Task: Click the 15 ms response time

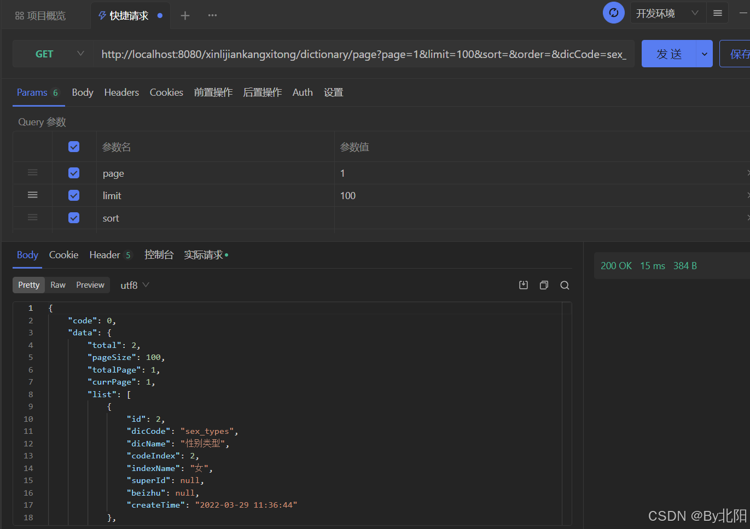Action: coord(653,266)
